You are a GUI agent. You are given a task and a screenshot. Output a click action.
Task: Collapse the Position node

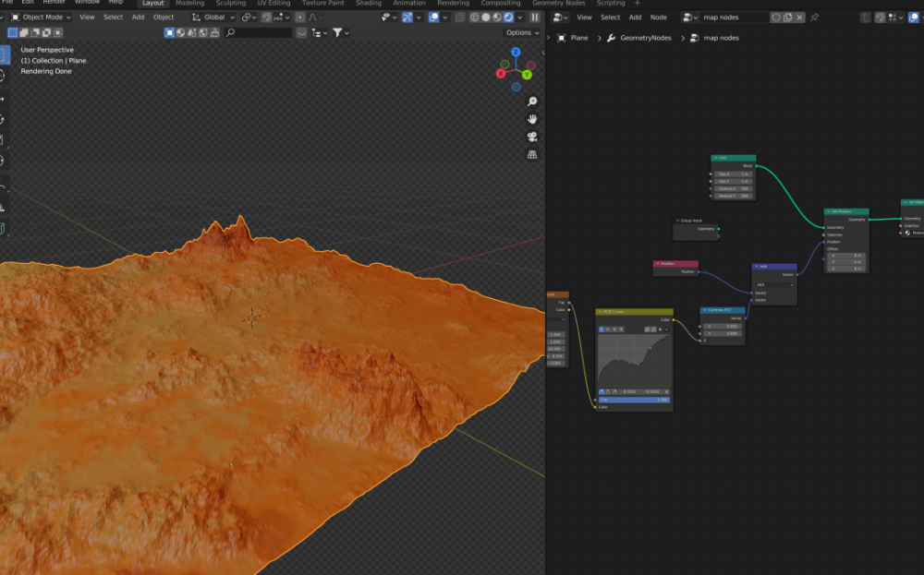pyautogui.click(x=658, y=264)
